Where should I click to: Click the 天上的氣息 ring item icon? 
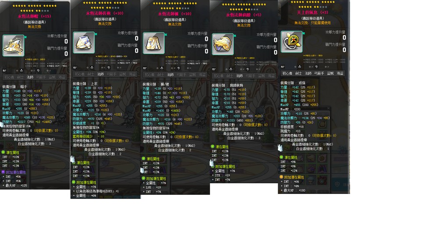(292, 41)
